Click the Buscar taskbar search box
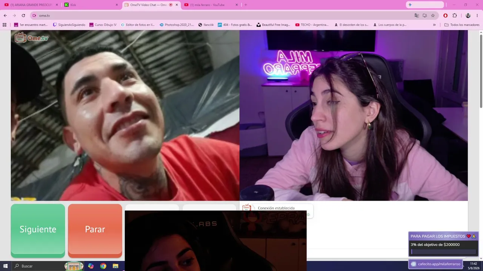The height and width of the screenshot is (271, 483). [47, 266]
